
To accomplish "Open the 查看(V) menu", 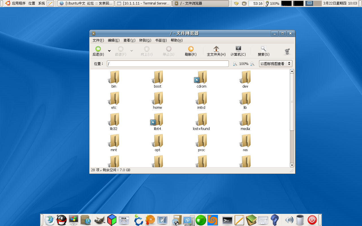I will (x=129, y=40).
